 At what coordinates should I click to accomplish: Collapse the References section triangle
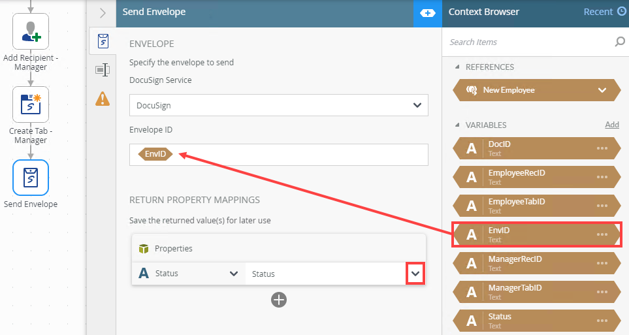(457, 67)
